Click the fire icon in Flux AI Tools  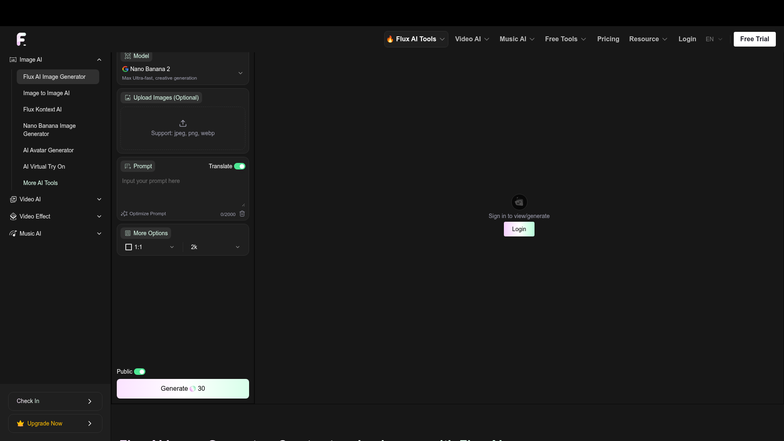click(390, 39)
